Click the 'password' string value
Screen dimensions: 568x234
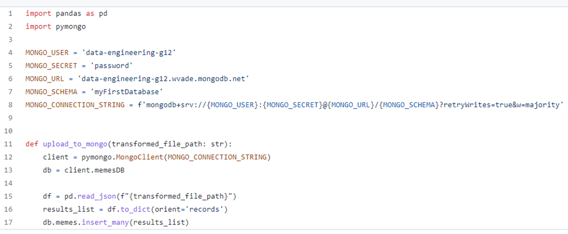[112, 66]
